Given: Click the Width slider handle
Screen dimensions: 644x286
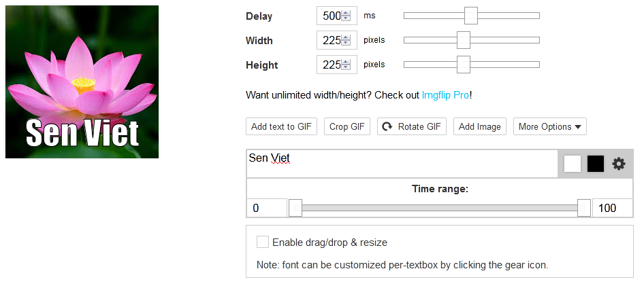Looking at the screenshot, I should (x=464, y=40).
